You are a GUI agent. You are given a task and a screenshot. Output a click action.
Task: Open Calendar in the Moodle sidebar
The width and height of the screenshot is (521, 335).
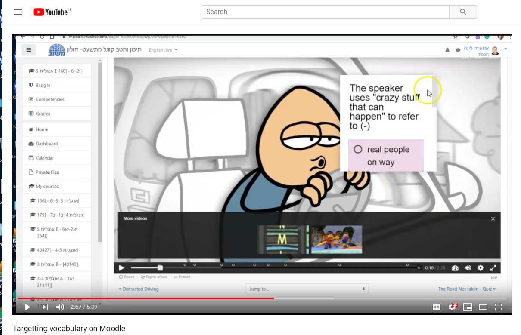pos(57,158)
